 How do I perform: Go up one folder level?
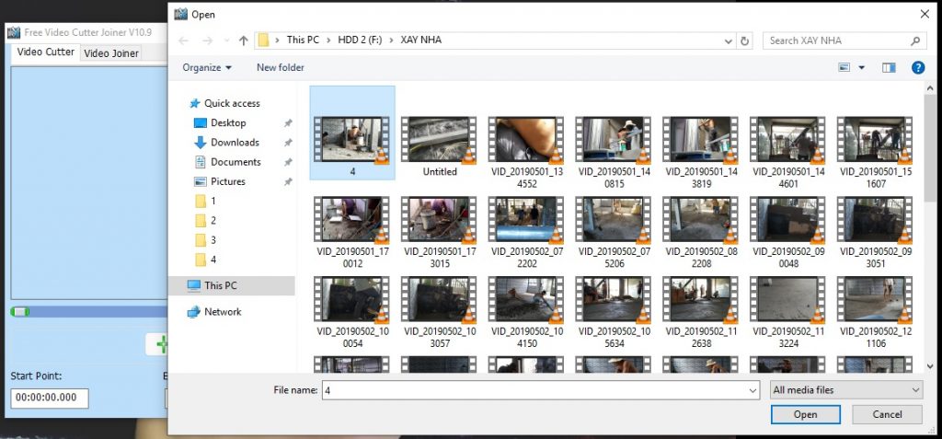click(x=243, y=40)
